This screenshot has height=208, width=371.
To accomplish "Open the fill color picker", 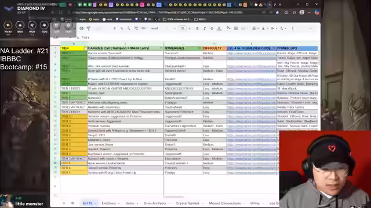I will [228, 28].
